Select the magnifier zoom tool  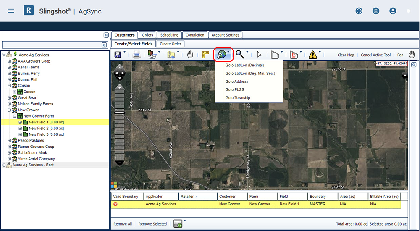click(x=240, y=55)
